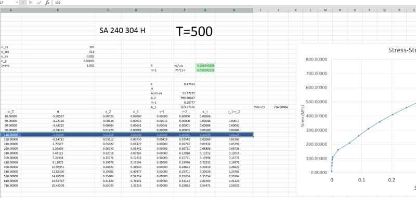Screen dimensions: 416x198
Task: Select the A_1 value 659.27876
Action: point(185,107)
